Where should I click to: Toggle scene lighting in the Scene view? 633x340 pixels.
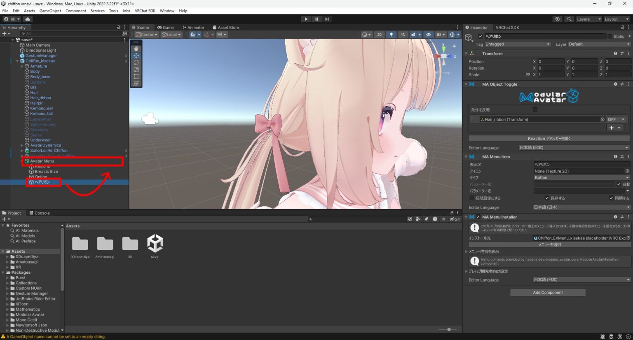[x=391, y=35]
